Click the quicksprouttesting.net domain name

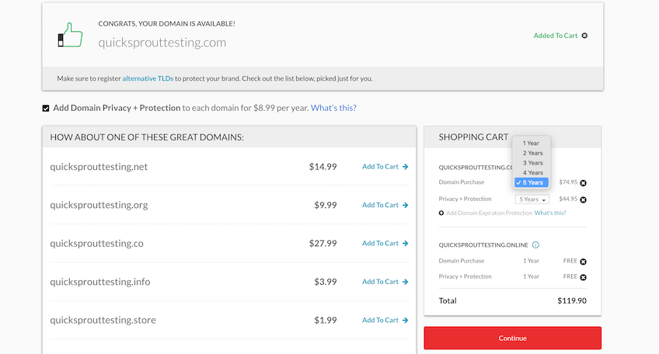(99, 167)
